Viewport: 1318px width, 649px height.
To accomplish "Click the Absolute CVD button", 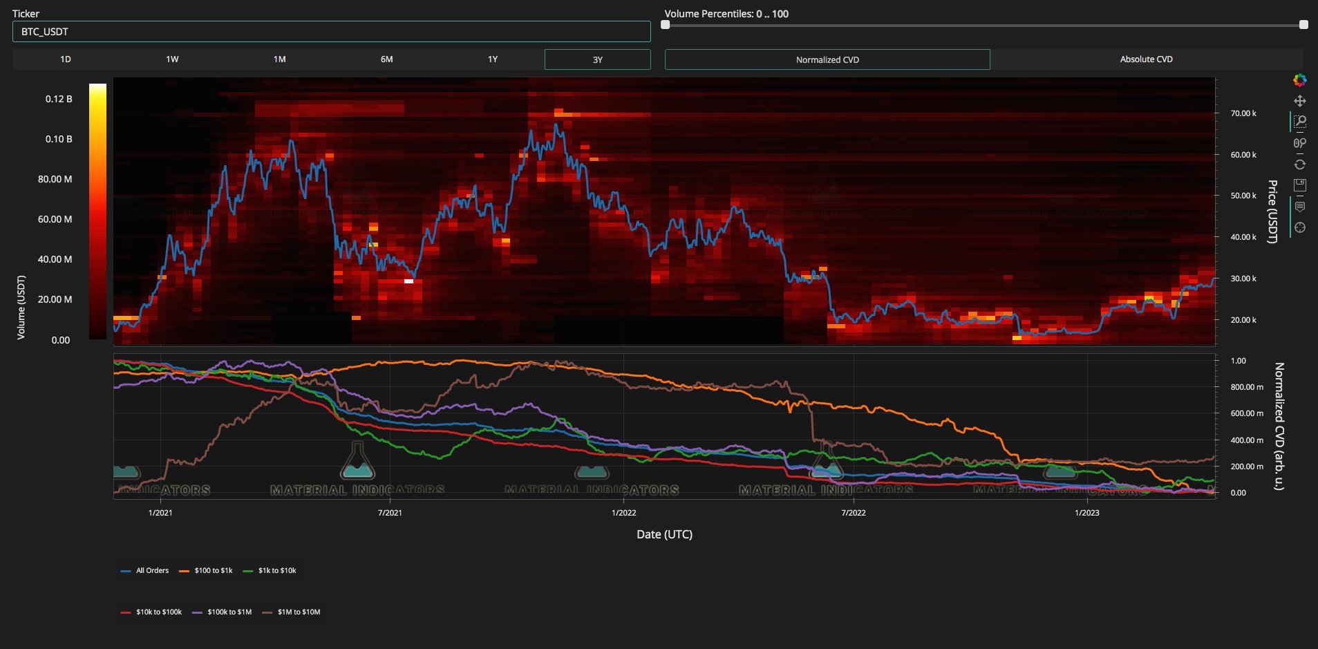I will coord(1146,59).
